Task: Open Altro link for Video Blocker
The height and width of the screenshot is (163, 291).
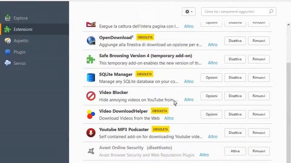Action: (189, 100)
